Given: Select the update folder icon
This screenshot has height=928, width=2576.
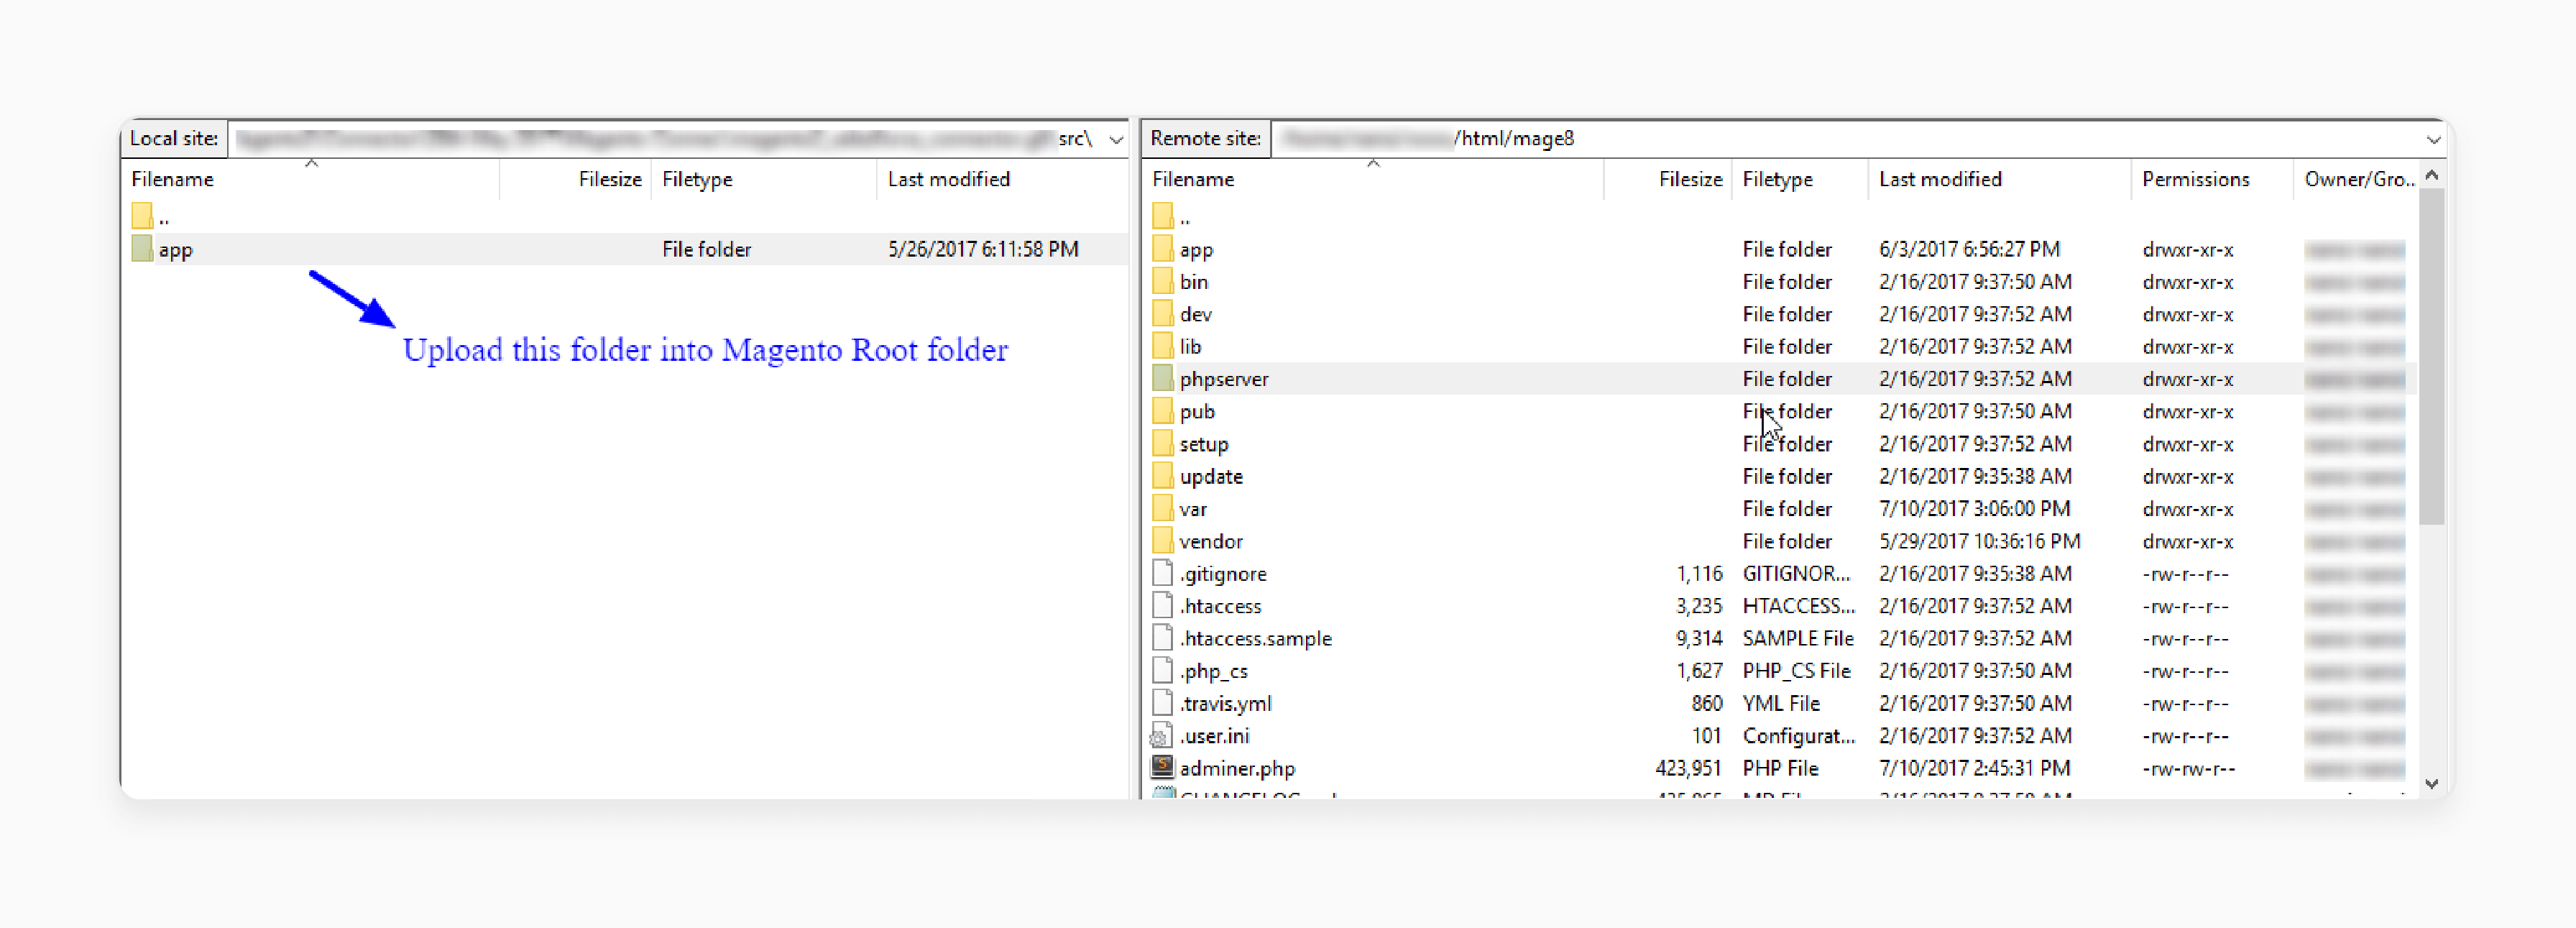Looking at the screenshot, I should (1162, 476).
